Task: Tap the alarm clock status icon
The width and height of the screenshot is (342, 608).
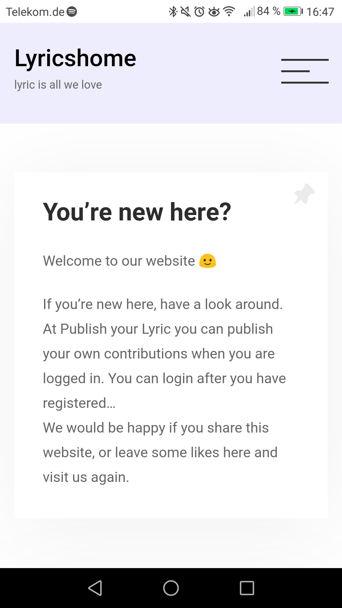Action: click(199, 12)
